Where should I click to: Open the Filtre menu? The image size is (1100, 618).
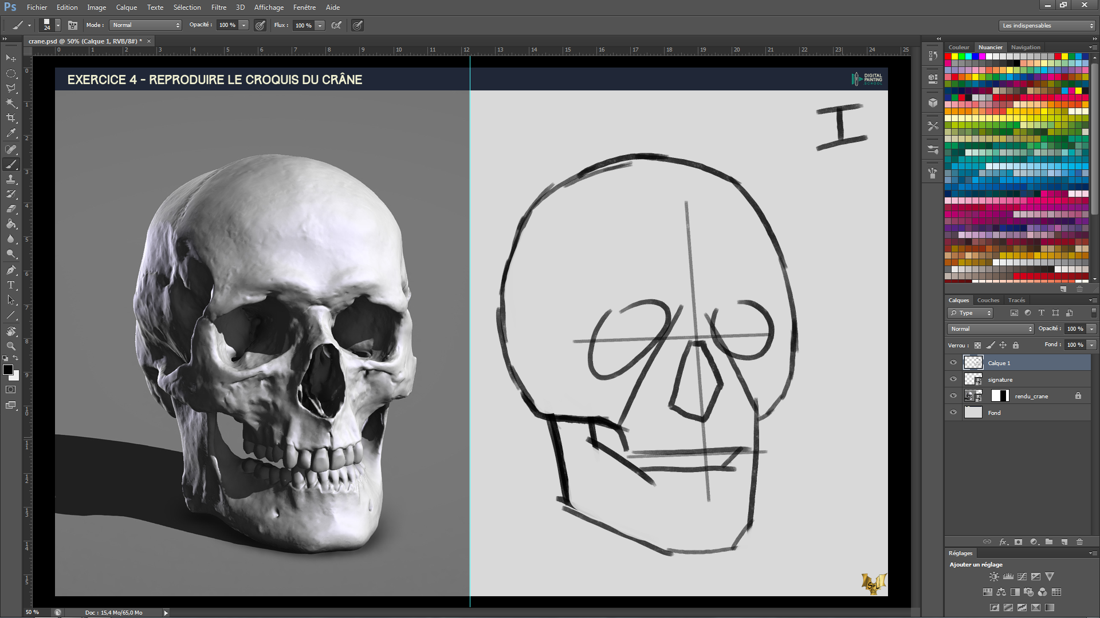click(218, 7)
